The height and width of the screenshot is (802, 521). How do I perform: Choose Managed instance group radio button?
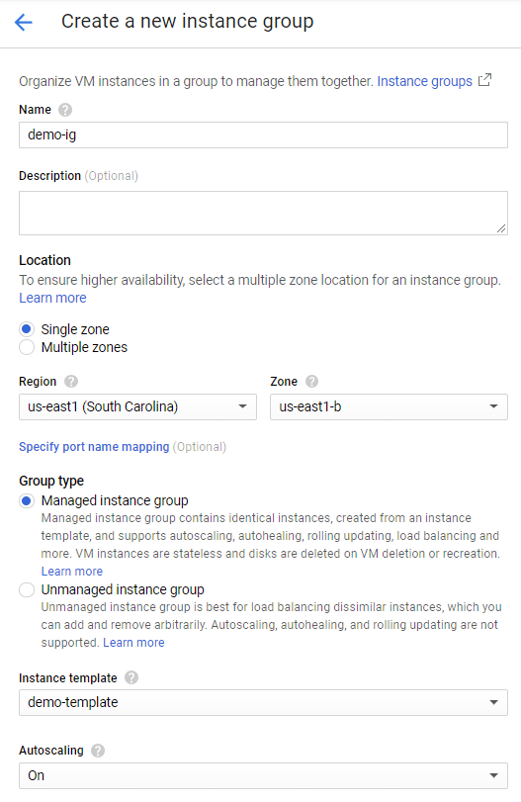point(27,500)
